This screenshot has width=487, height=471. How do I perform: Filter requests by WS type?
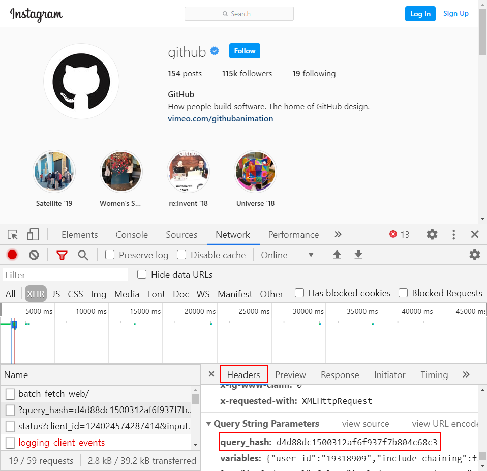(203, 294)
